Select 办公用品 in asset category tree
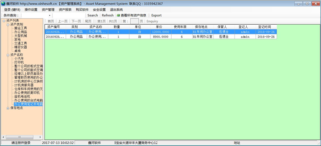Image resolution: width=321 pixels, height=146 pixels. [x=21, y=32]
